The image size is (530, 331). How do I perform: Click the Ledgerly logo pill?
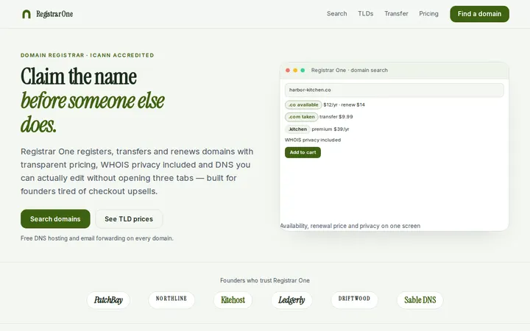(x=291, y=300)
